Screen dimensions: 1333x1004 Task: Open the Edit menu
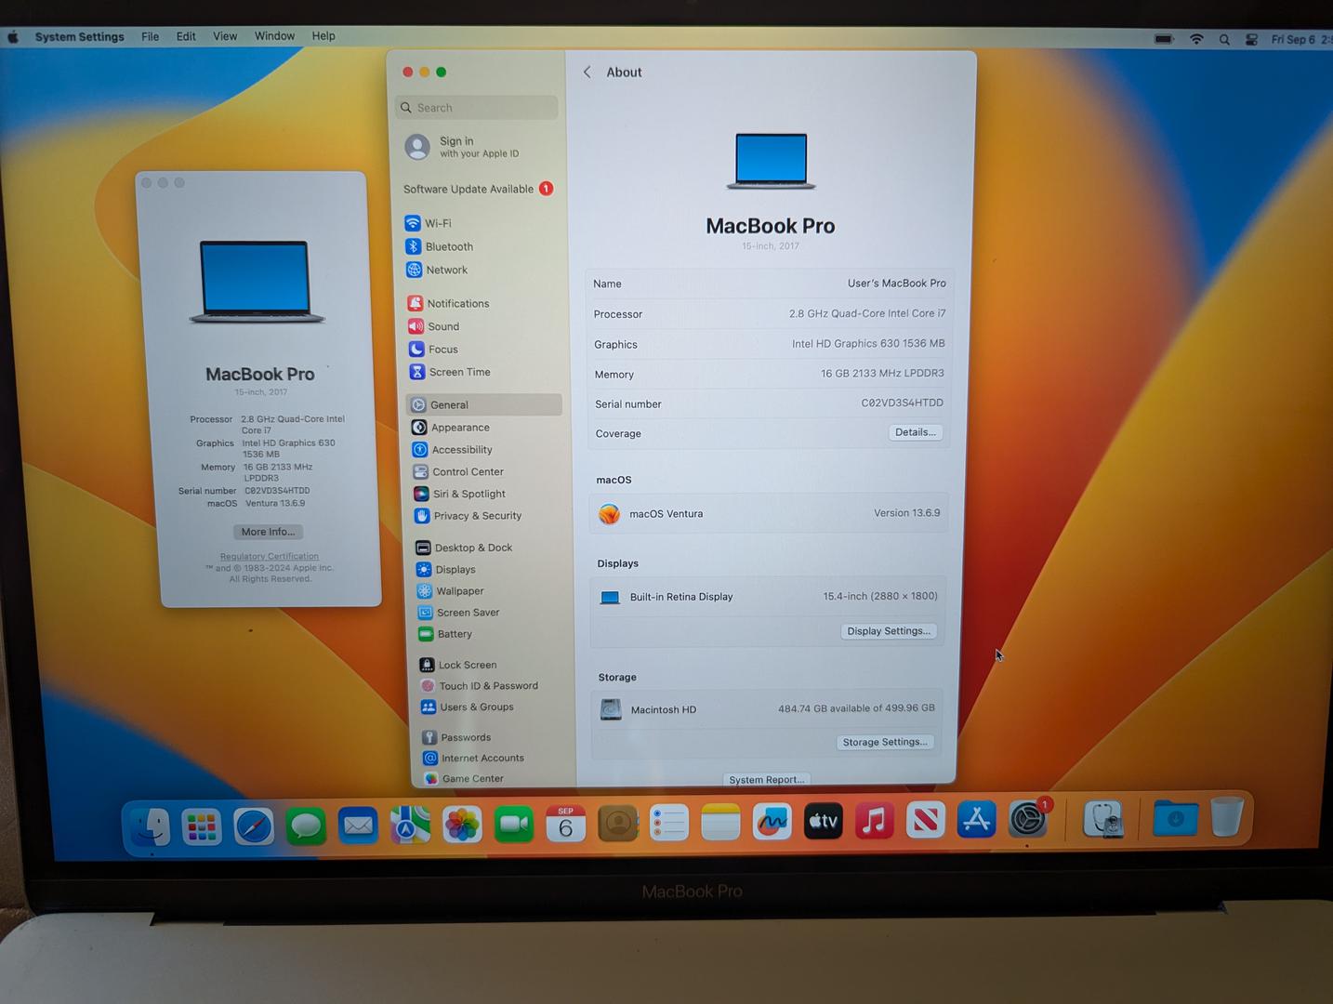pos(186,36)
